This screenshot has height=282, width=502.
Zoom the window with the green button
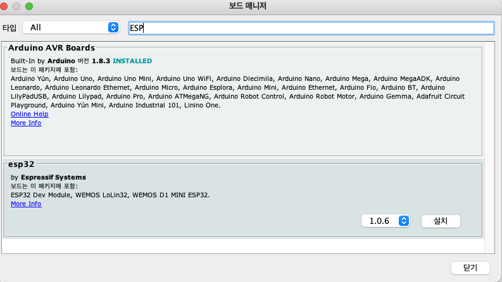[29, 6]
